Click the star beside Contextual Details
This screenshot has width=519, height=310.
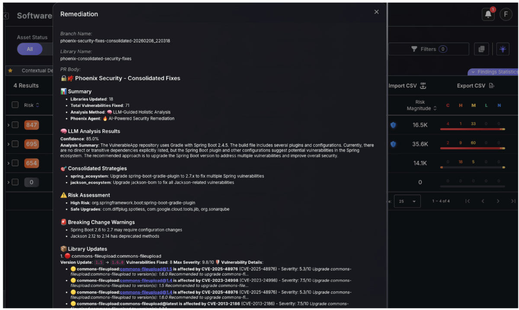11,70
